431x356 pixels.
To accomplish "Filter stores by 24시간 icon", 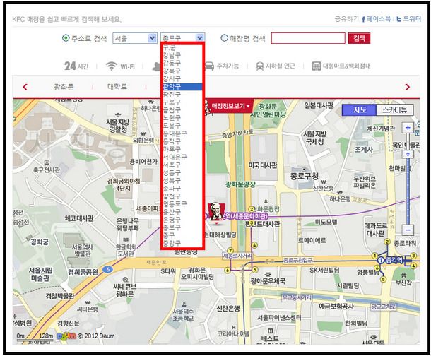I will click(76, 66).
